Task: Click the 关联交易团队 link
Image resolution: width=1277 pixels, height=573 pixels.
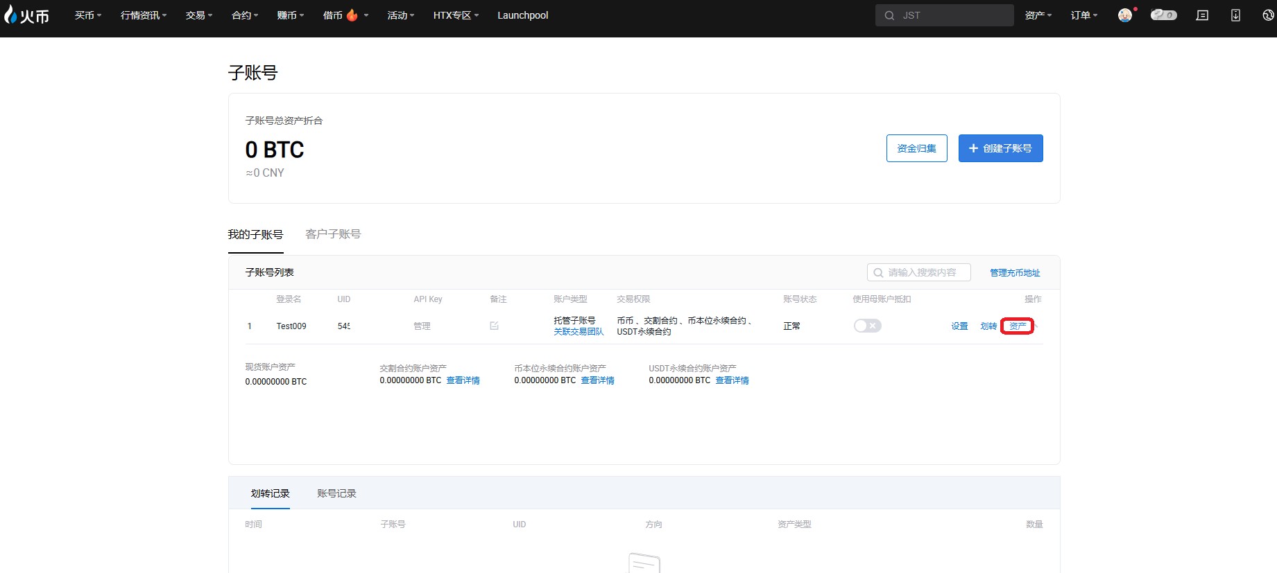Action: [578, 332]
